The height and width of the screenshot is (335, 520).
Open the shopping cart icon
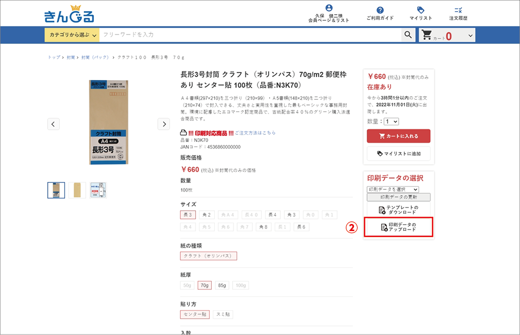click(427, 35)
